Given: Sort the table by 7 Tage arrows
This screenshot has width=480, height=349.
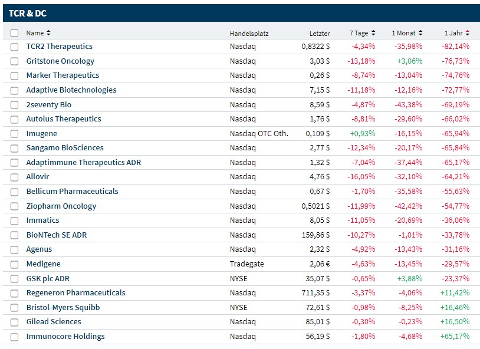Looking at the screenshot, I should (373, 33).
